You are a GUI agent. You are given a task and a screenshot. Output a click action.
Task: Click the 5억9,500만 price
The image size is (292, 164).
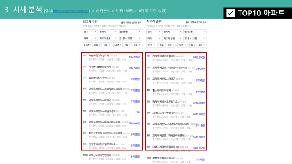(x=199, y=148)
